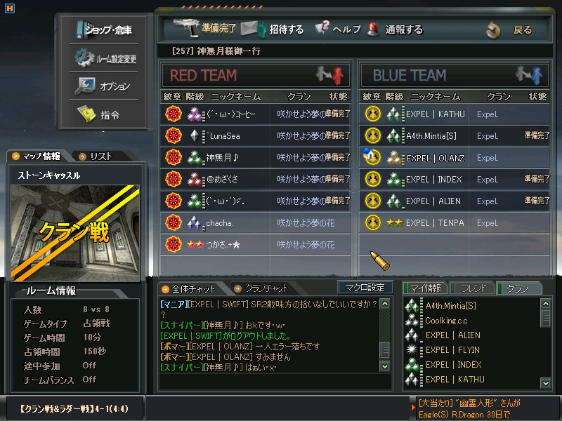Click the chat message input field
The height and width of the screenshot is (421, 562).
pyautogui.click(x=275, y=382)
